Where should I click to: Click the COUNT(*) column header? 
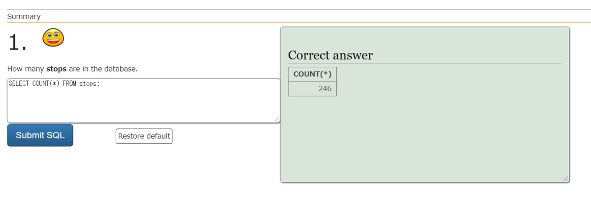(312, 74)
